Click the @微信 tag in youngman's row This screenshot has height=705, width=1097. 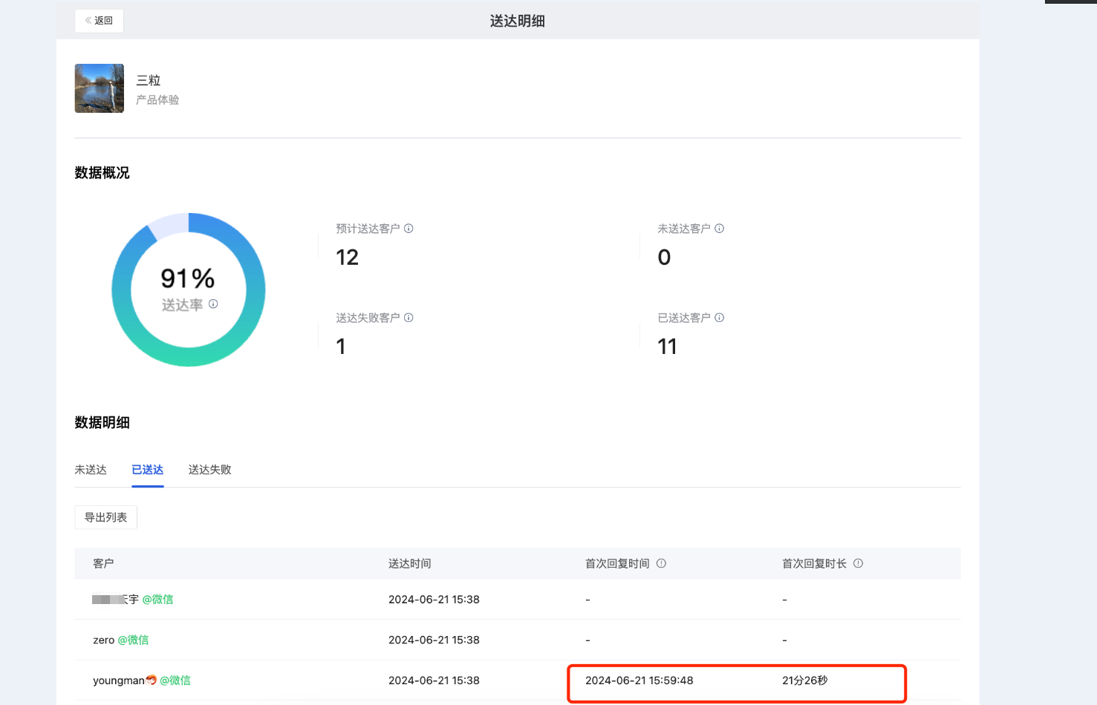[175, 681]
